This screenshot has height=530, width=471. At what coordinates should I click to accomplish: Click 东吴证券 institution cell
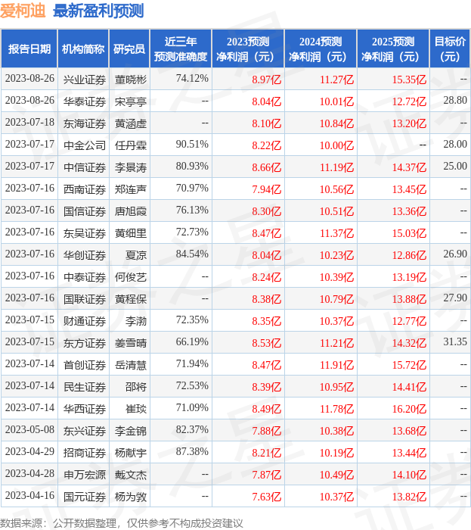click(x=85, y=233)
